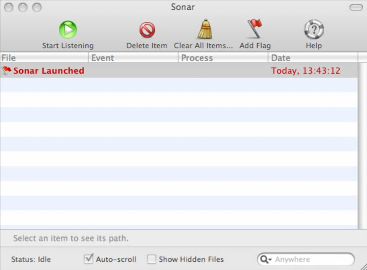The image size is (367, 270).
Task: Enable the Show Hidden Files checkbox
Action: pos(151,259)
